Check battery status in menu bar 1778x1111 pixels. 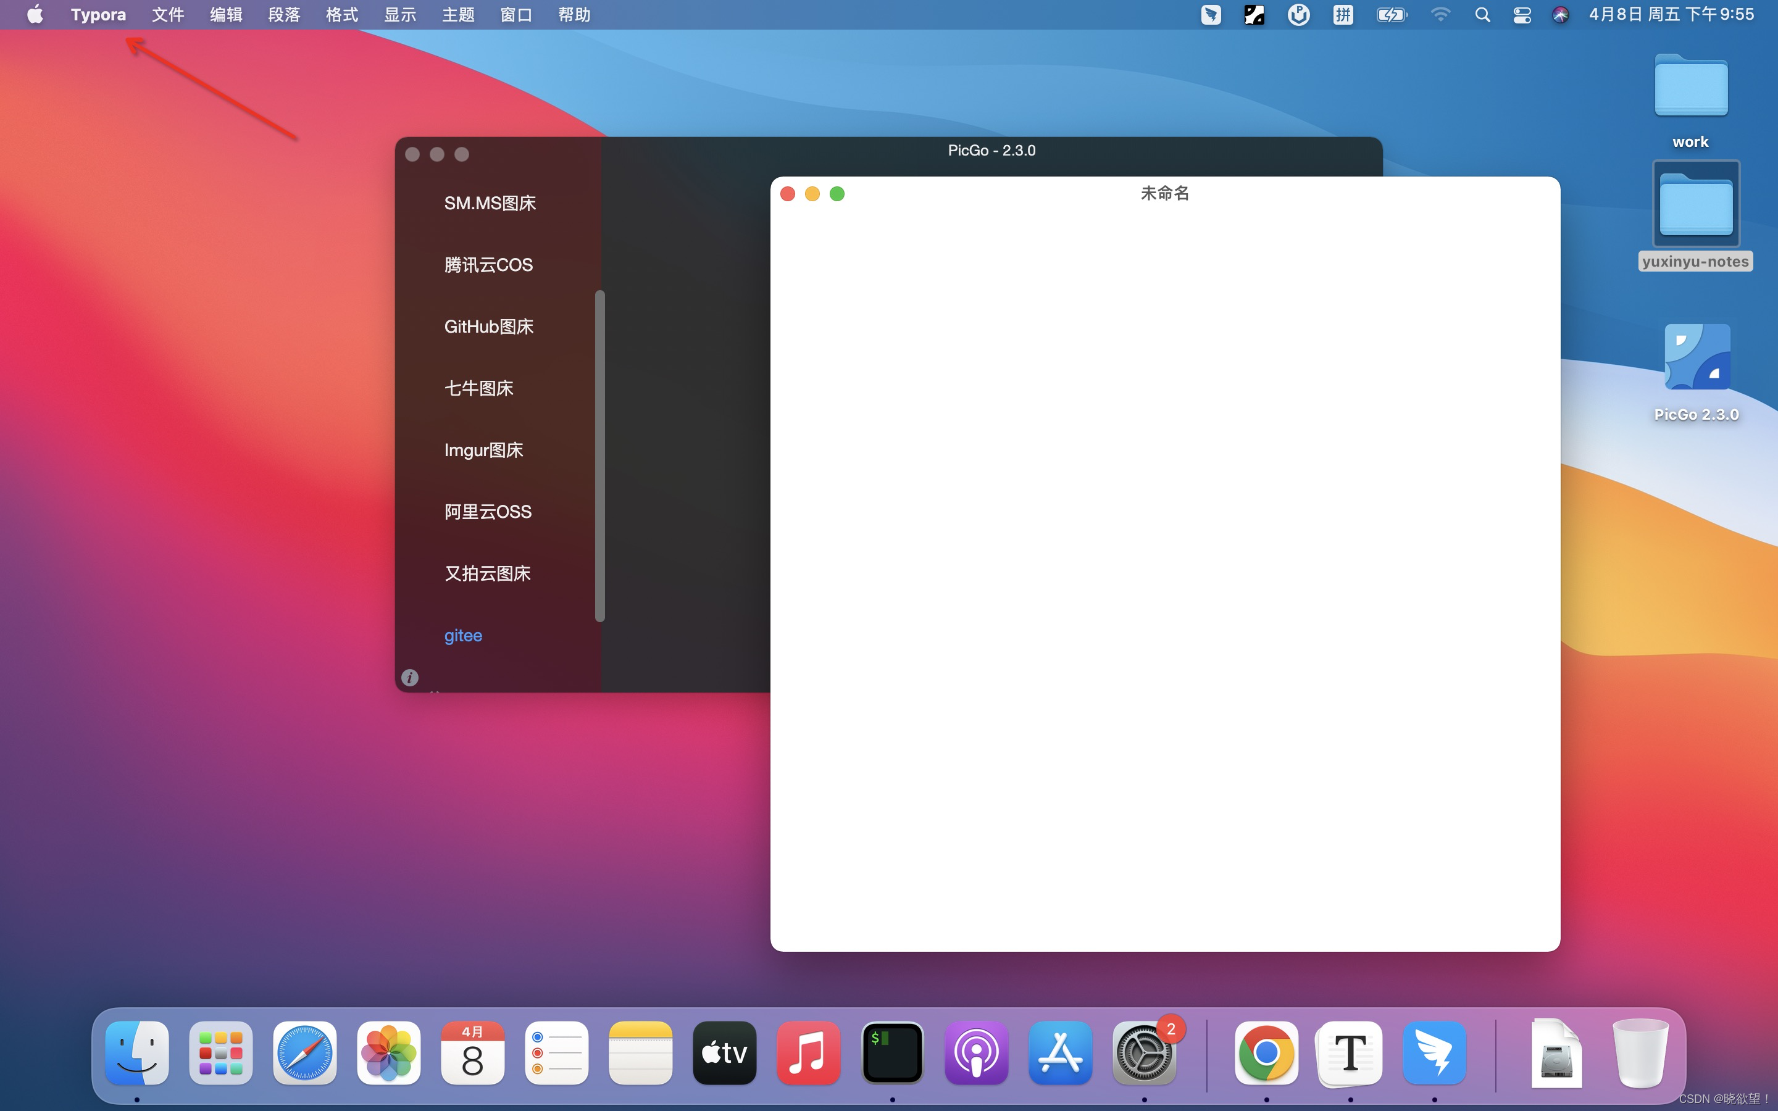tap(1392, 15)
